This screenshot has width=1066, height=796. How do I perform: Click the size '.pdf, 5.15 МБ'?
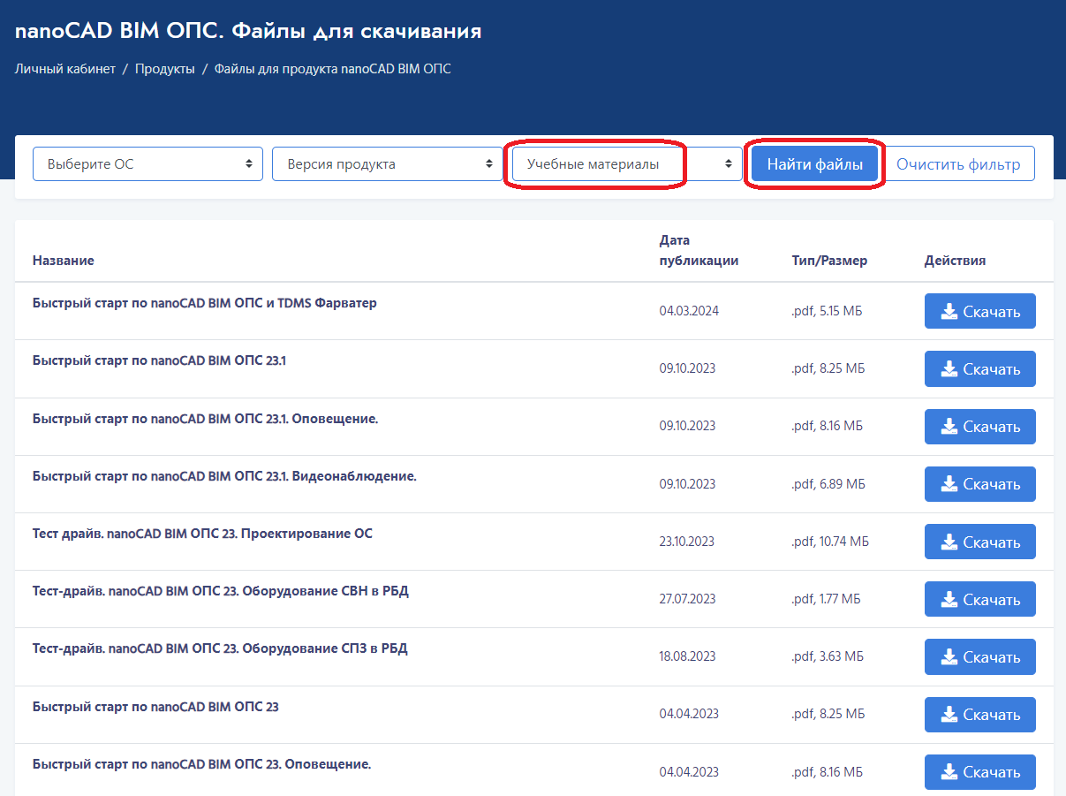click(827, 311)
